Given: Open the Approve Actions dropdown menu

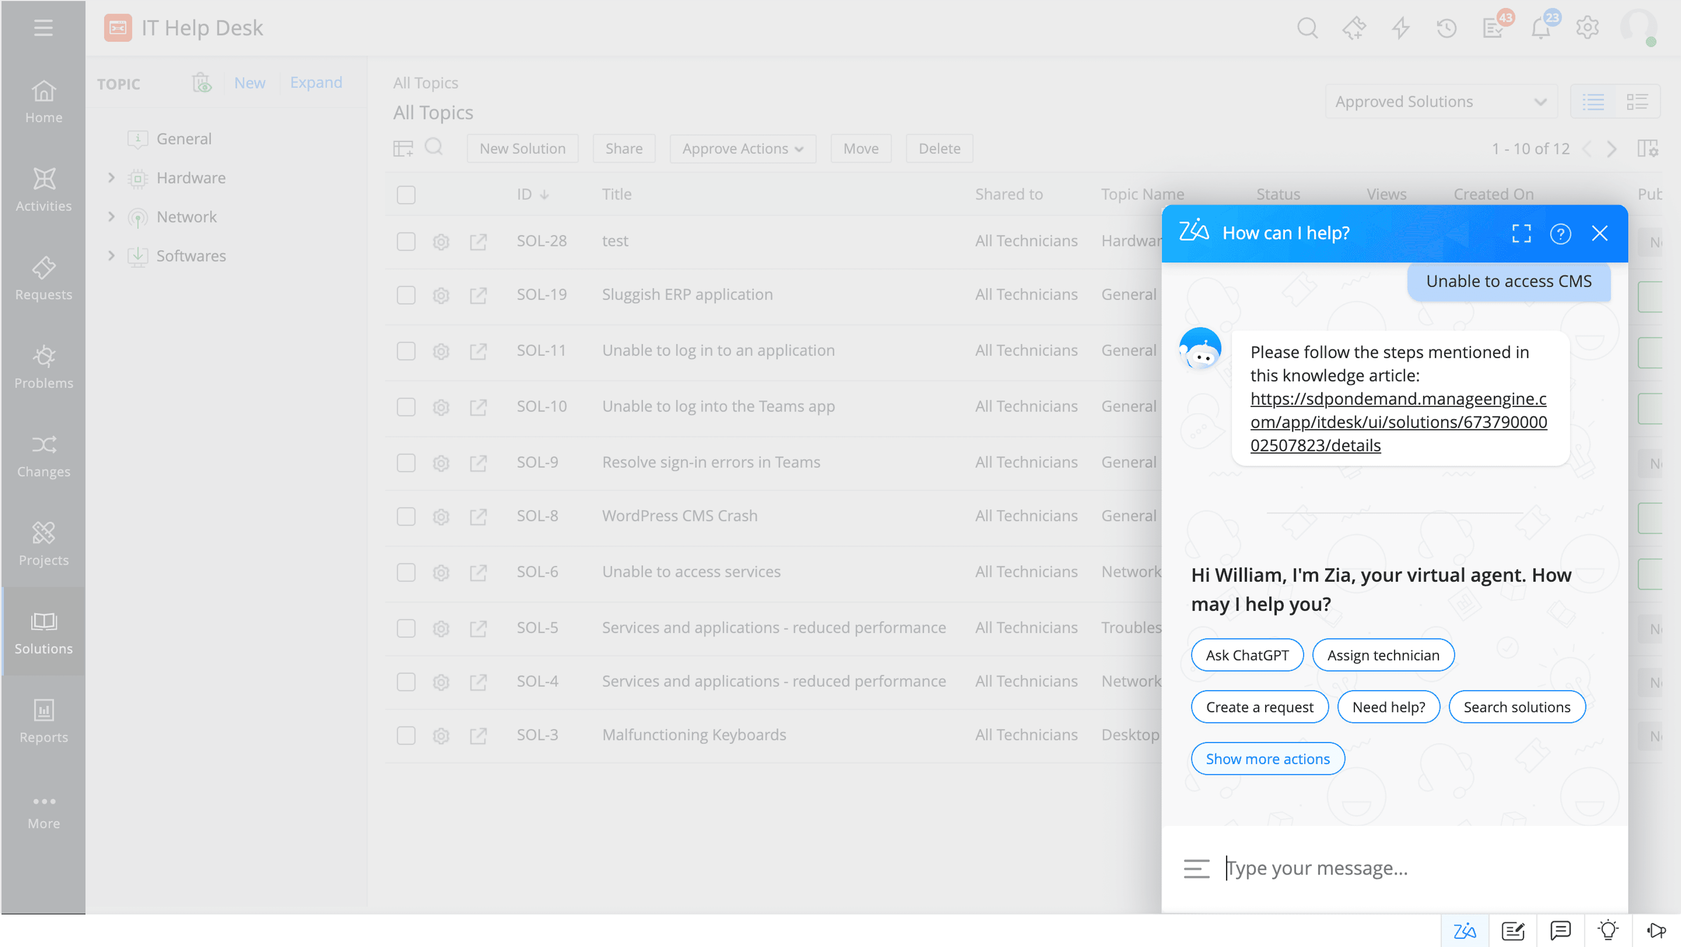Looking at the screenshot, I should coord(742,148).
